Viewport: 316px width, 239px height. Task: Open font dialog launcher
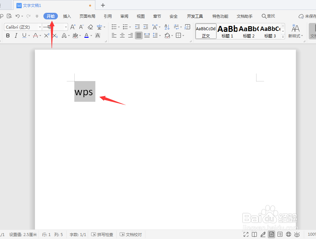[106, 41]
